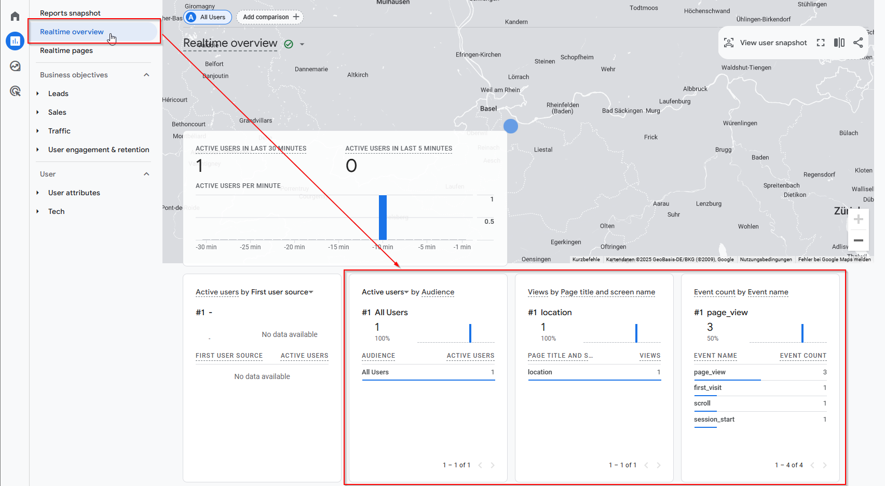This screenshot has height=486, width=885.
Task: Click the All Users comparison chip
Action: (x=208, y=17)
